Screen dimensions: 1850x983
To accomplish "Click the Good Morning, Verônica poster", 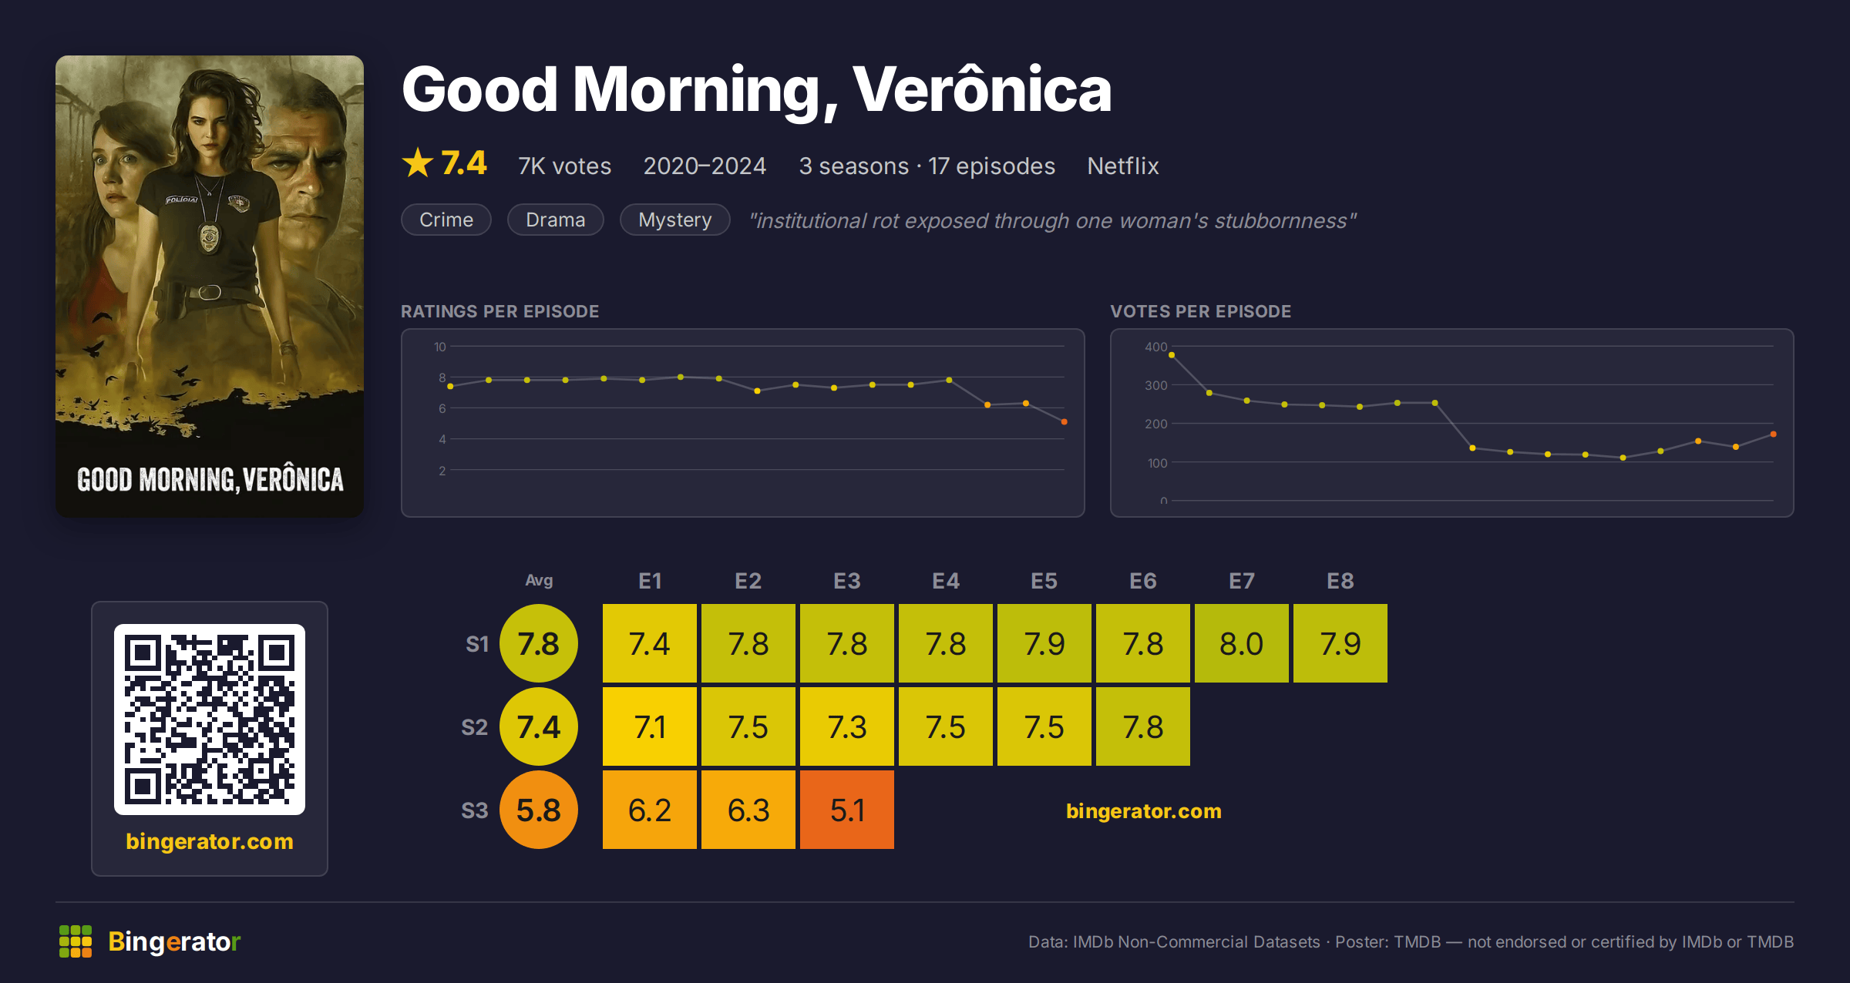I will pos(210,287).
